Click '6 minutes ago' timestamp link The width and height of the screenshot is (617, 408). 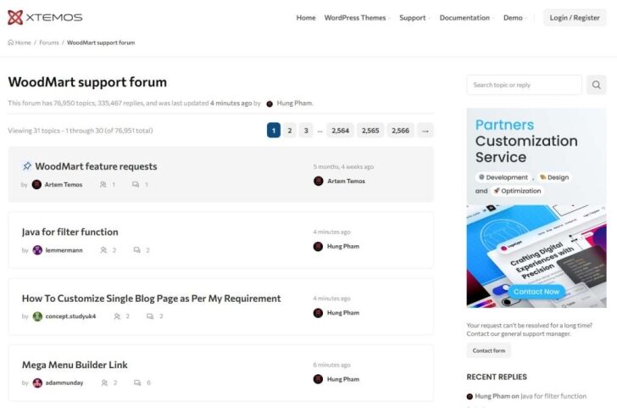(331, 365)
